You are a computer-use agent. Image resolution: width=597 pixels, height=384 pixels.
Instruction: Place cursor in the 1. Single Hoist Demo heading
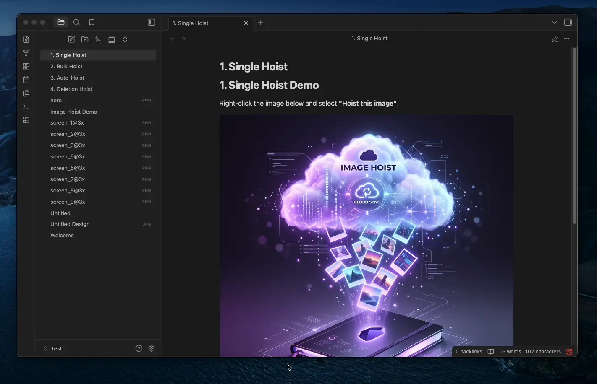click(x=269, y=85)
